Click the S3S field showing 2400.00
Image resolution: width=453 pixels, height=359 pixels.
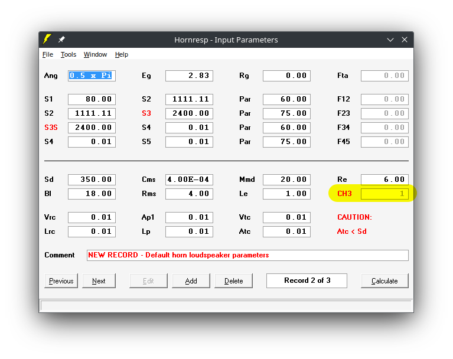[x=92, y=128]
